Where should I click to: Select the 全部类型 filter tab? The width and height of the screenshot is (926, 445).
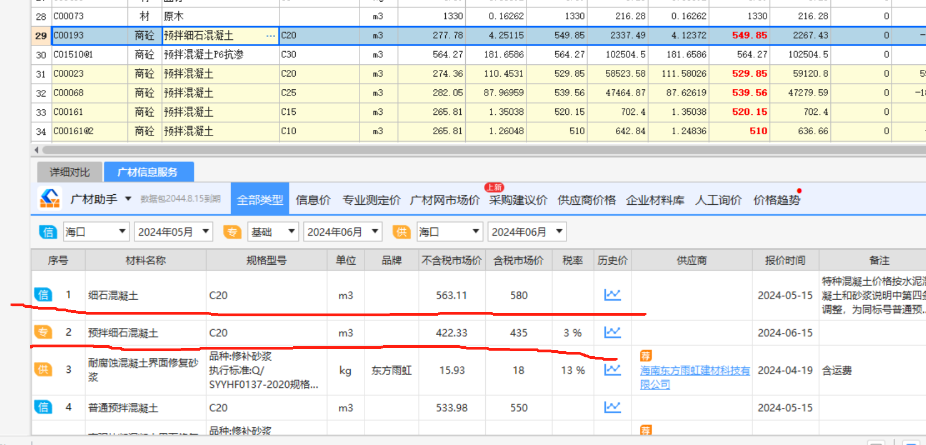[260, 200]
